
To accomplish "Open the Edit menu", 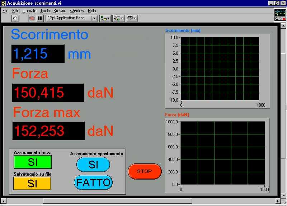I will coord(15,11).
